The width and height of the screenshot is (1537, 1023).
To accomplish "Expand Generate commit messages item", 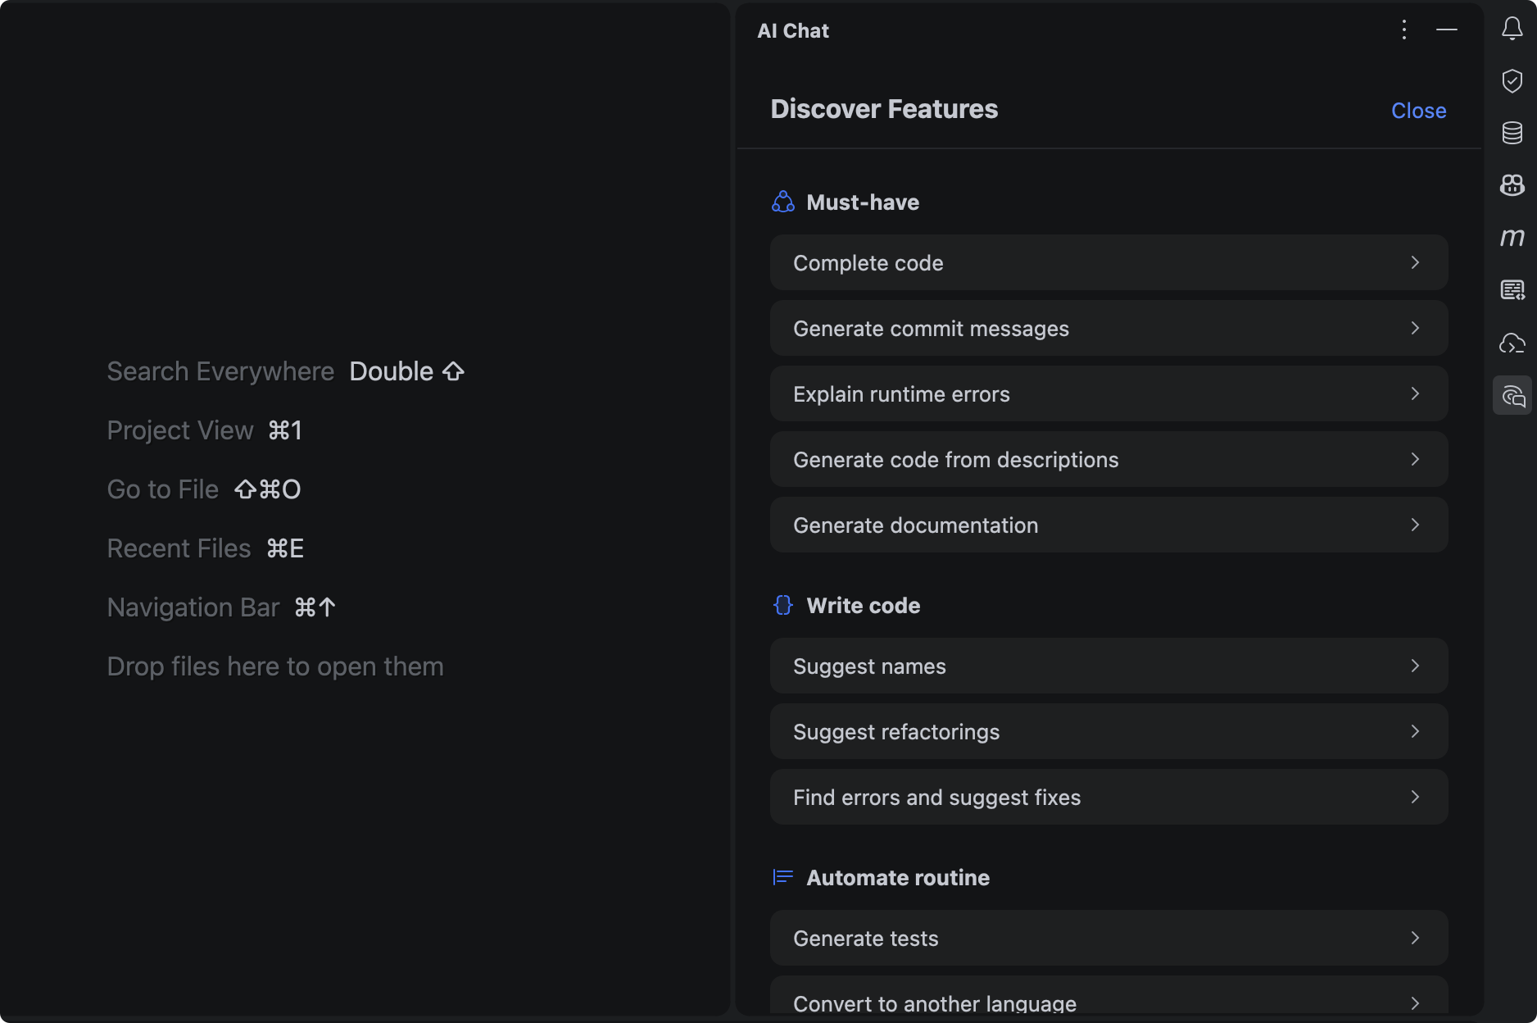I will click(1108, 329).
